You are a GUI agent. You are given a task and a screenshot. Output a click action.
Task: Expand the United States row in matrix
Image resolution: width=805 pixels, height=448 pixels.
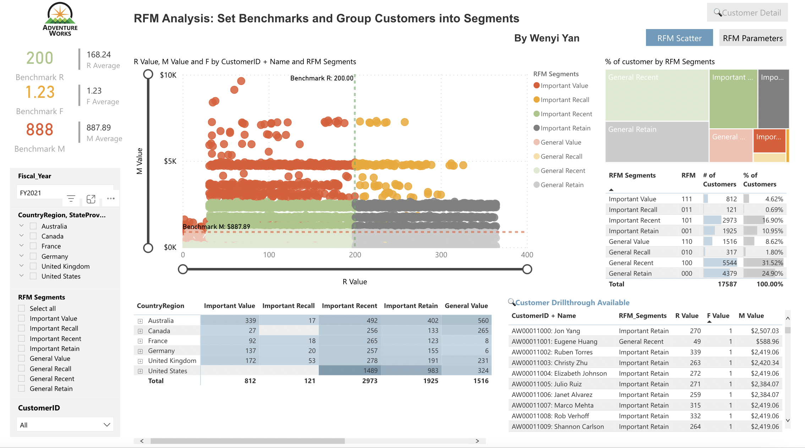(x=139, y=371)
